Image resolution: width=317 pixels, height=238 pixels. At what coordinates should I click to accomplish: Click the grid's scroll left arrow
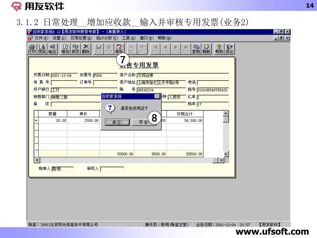click(x=37, y=160)
